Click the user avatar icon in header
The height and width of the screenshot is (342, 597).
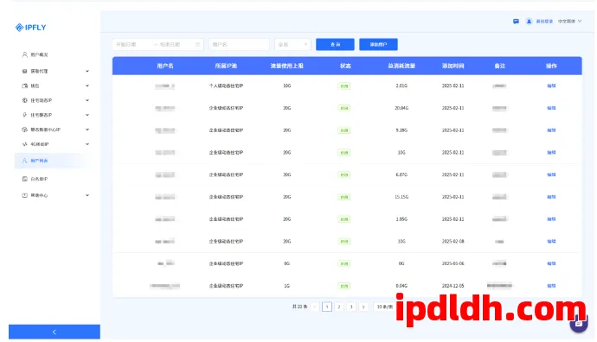[529, 22]
